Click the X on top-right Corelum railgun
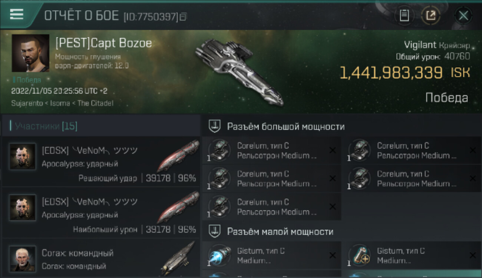482x278 pixels. (472, 150)
